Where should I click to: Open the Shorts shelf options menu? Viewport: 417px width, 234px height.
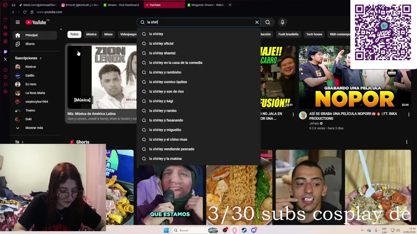(x=407, y=142)
